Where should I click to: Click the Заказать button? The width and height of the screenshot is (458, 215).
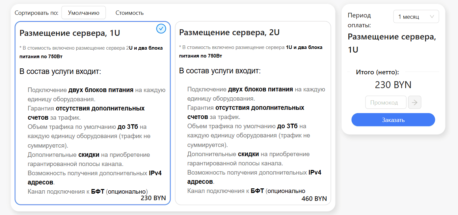click(x=393, y=120)
